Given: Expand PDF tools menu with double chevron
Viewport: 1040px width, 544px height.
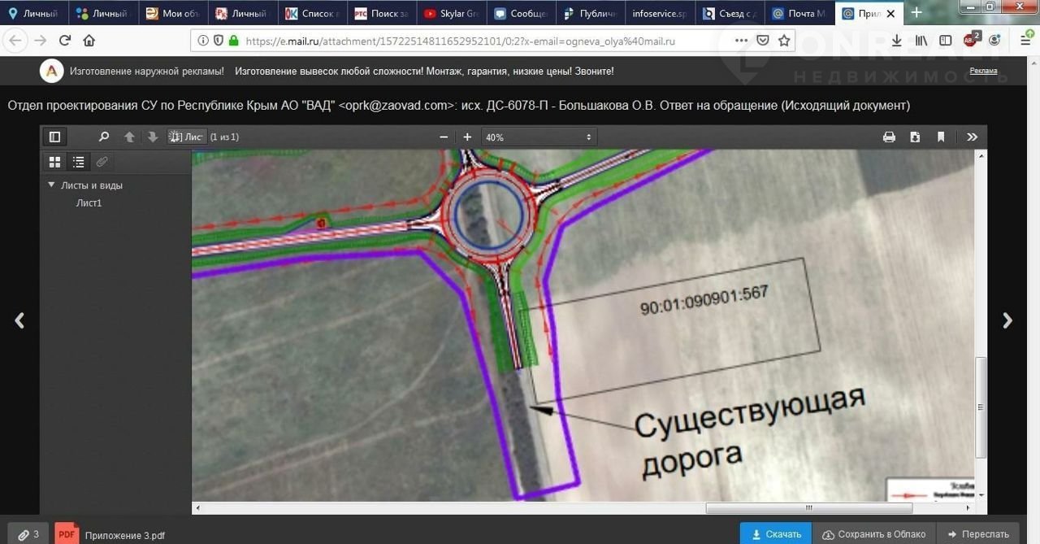Looking at the screenshot, I should tap(972, 137).
